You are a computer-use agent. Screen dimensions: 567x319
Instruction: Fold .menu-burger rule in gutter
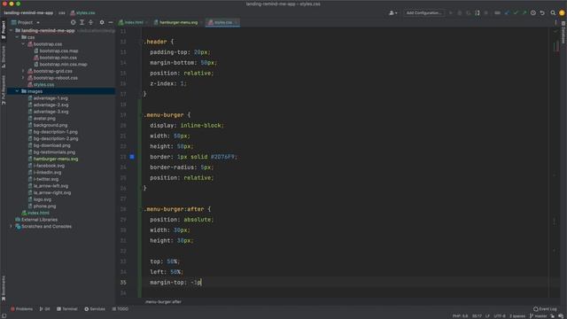point(142,115)
